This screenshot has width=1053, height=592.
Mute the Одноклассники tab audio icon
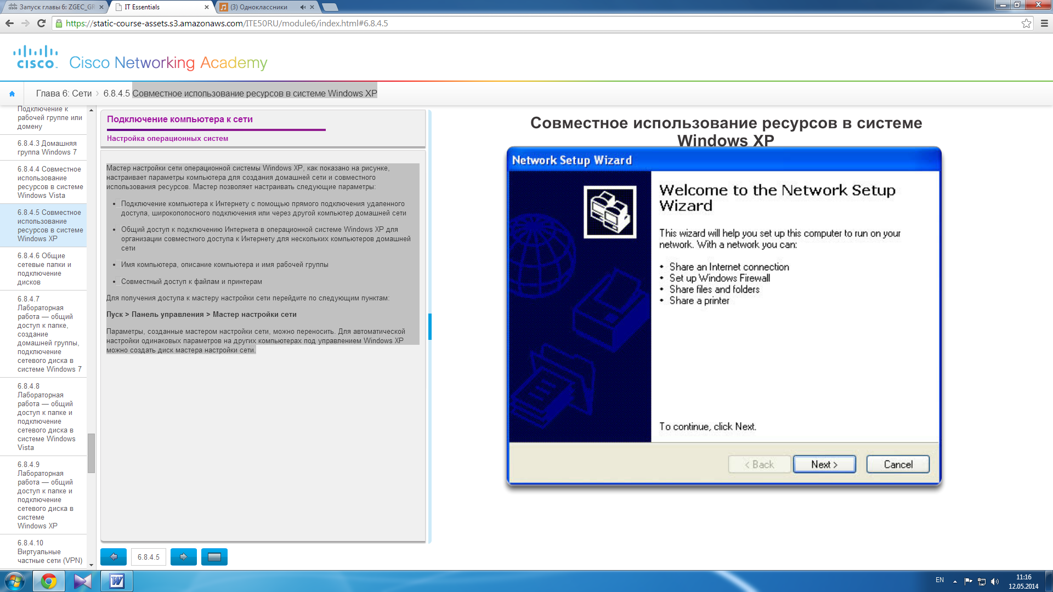click(x=303, y=7)
